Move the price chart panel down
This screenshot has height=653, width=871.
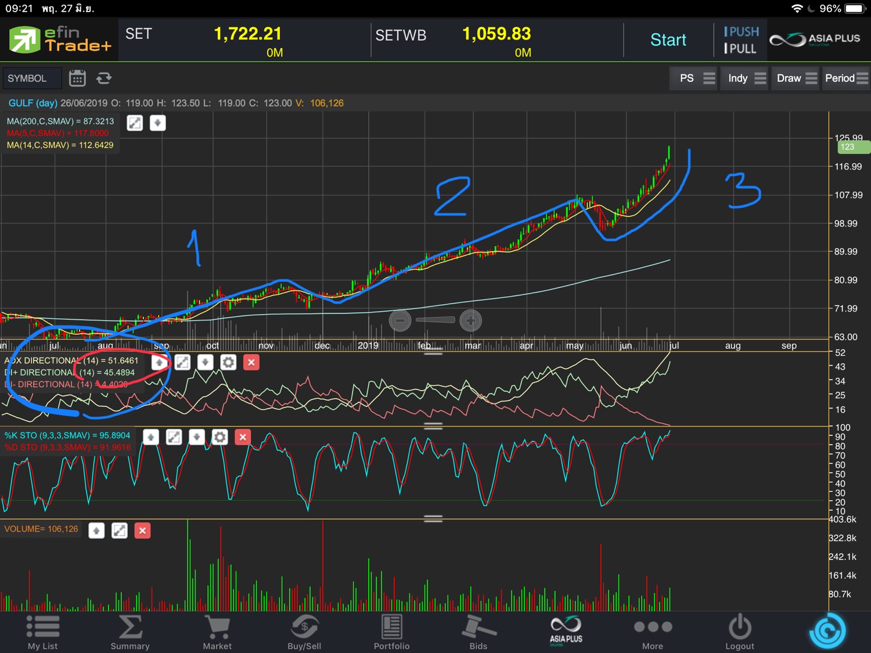point(157,123)
